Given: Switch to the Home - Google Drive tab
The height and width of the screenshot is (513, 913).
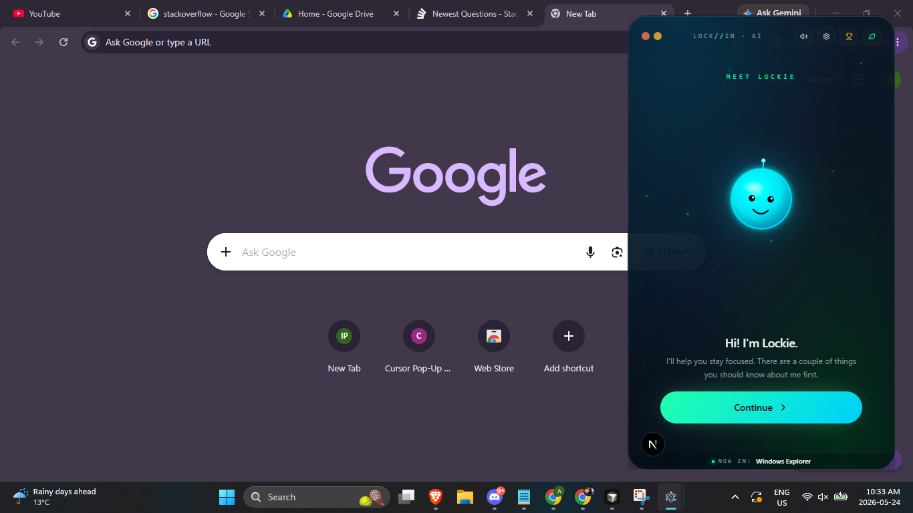Looking at the screenshot, I should pyautogui.click(x=341, y=13).
